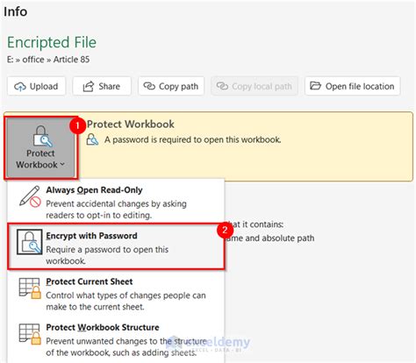Click the Encrypt with Password lock icon
This screenshot has width=416, height=363.
(30, 242)
